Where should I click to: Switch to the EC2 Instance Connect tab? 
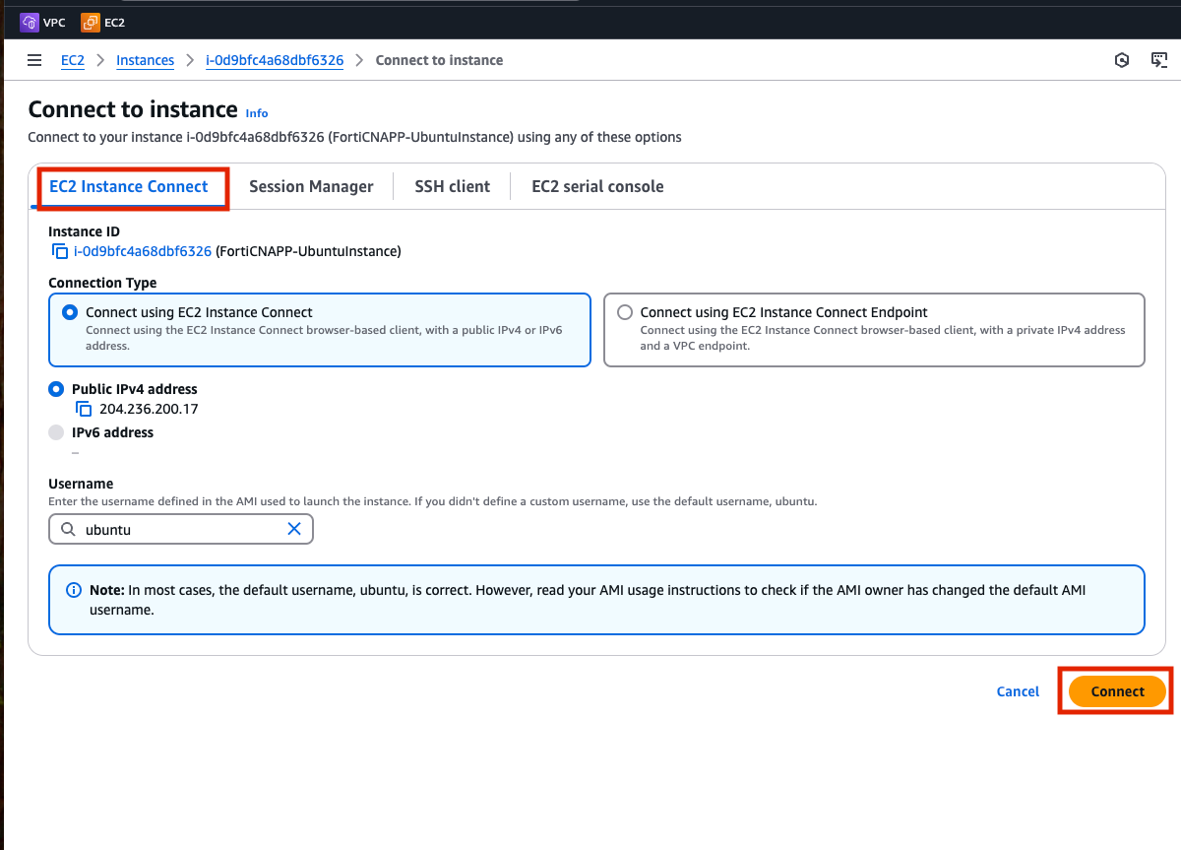(x=129, y=186)
